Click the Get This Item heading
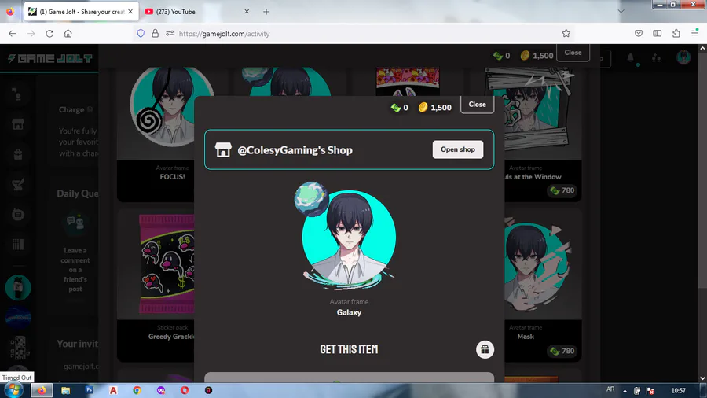The height and width of the screenshot is (398, 707). pos(349,349)
